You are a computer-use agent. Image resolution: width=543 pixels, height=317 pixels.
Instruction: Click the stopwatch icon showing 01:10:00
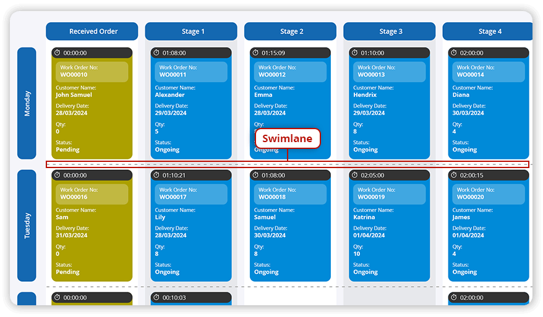[354, 53]
